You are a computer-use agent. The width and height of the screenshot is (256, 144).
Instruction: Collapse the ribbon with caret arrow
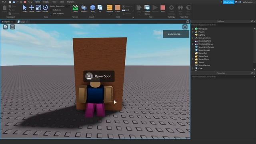[x=221, y=2]
